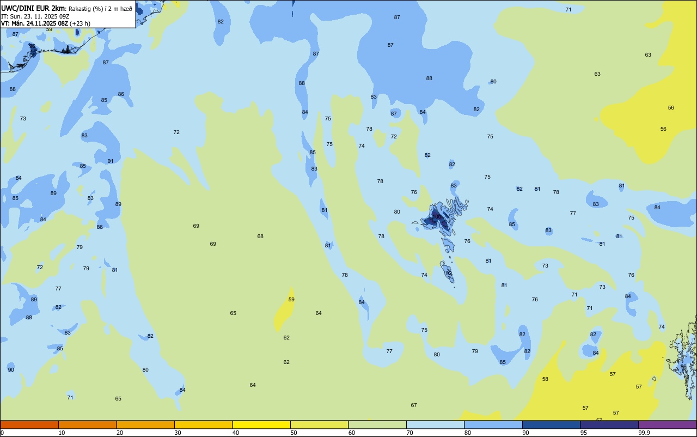Click the navy 95–99.9 legend segment
This screenshot has height=437, width=697.
click(x=609, y=424)
